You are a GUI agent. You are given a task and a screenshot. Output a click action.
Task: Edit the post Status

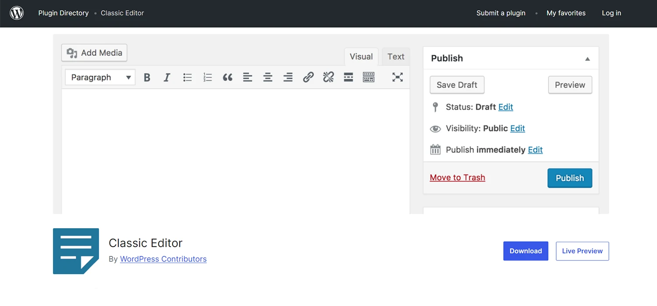coord(505,107)
